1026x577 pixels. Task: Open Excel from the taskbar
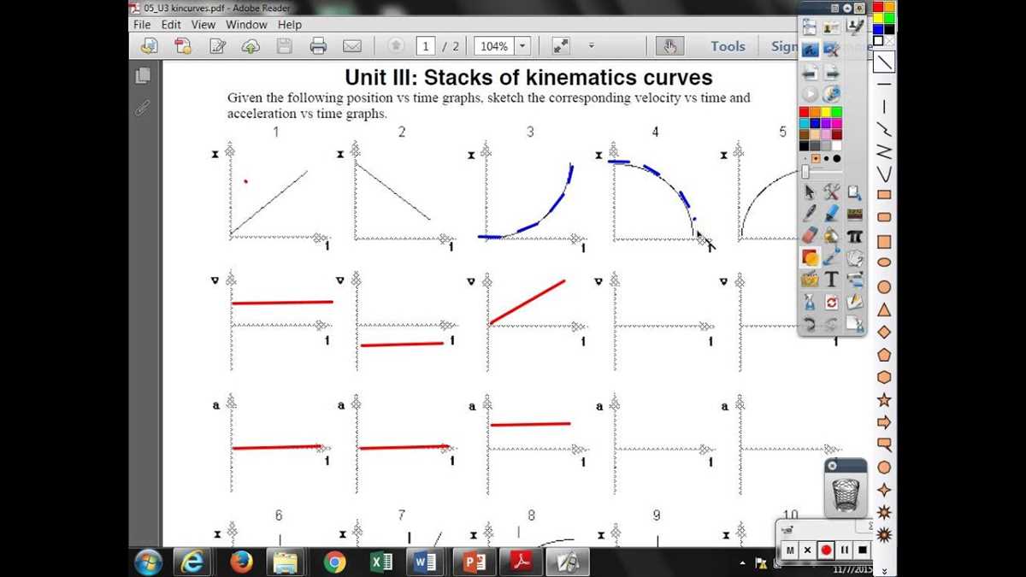click(380, 562)
